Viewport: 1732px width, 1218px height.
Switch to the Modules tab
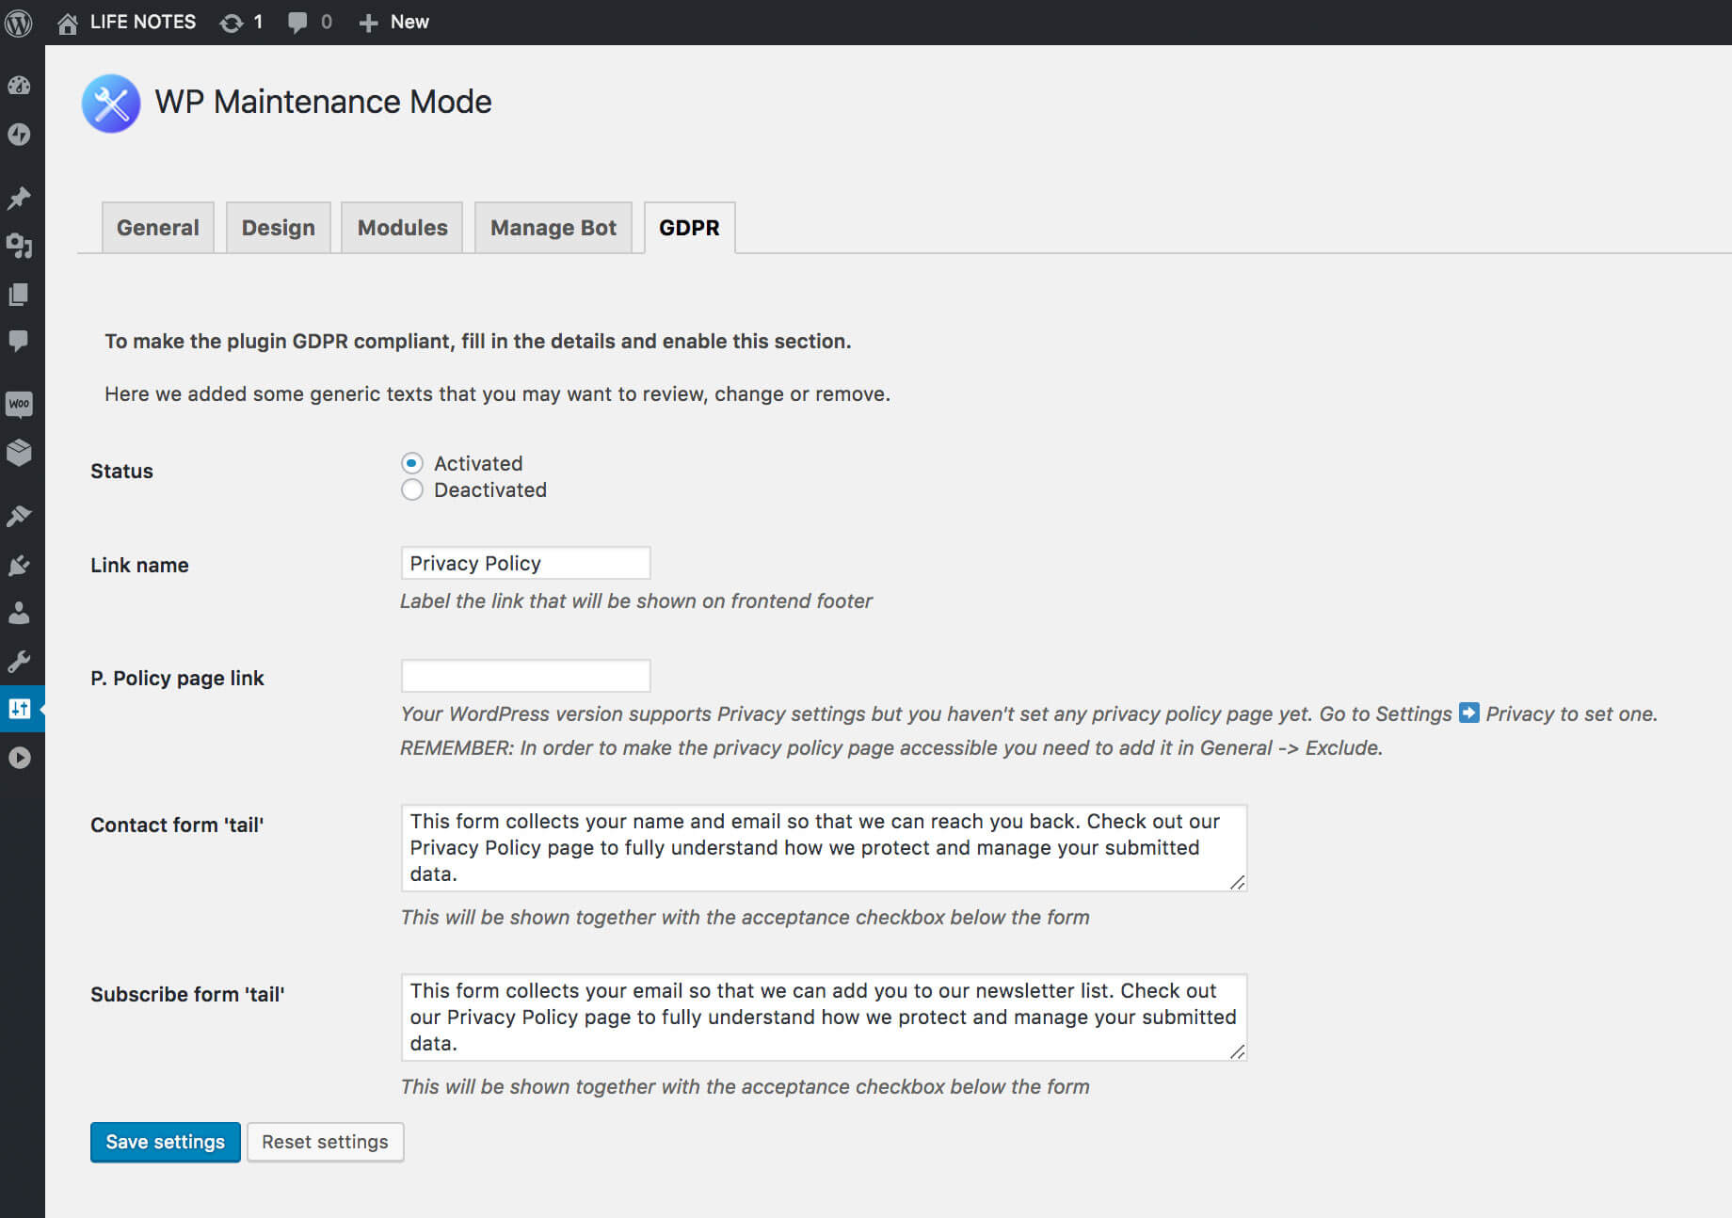(x=402, y=228)
